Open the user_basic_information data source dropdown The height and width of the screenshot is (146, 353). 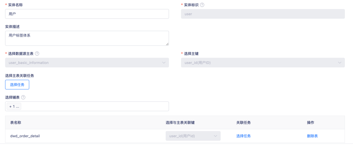[x=87, y=63]
